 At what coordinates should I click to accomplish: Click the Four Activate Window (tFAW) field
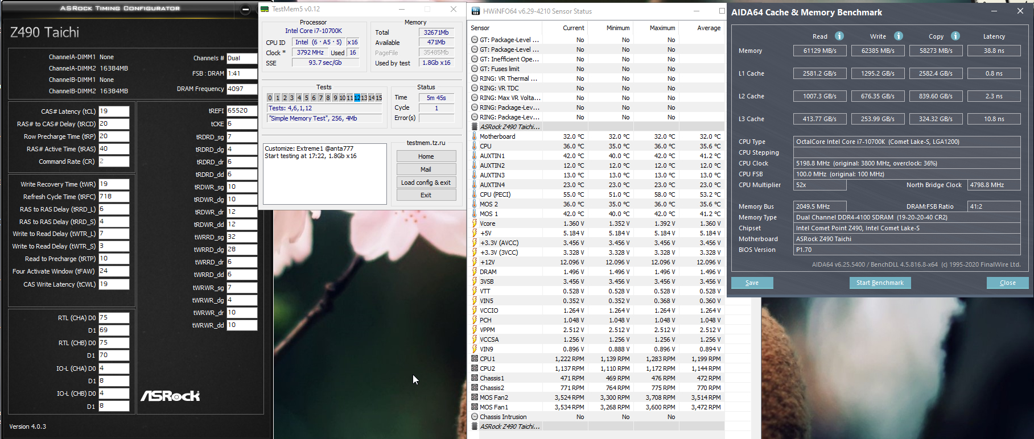coord(114,271)
